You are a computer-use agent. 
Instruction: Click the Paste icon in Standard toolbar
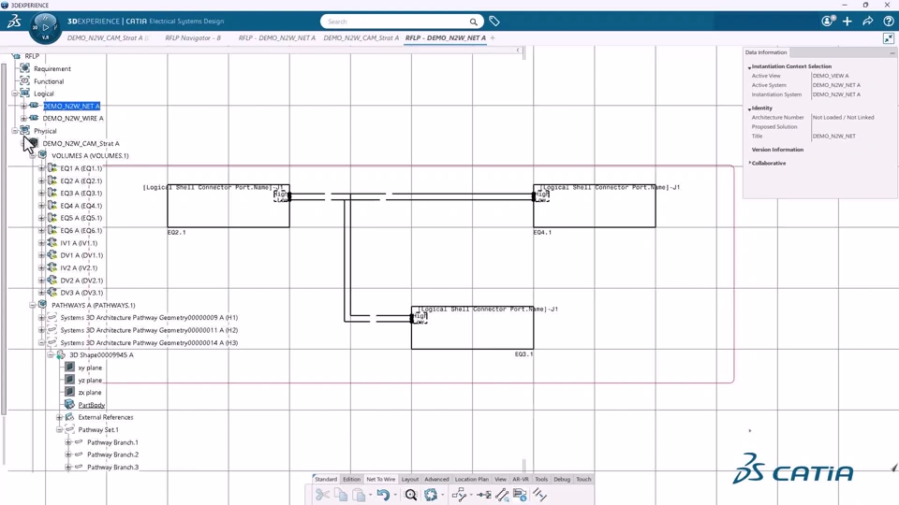click(x=359, y=495)
